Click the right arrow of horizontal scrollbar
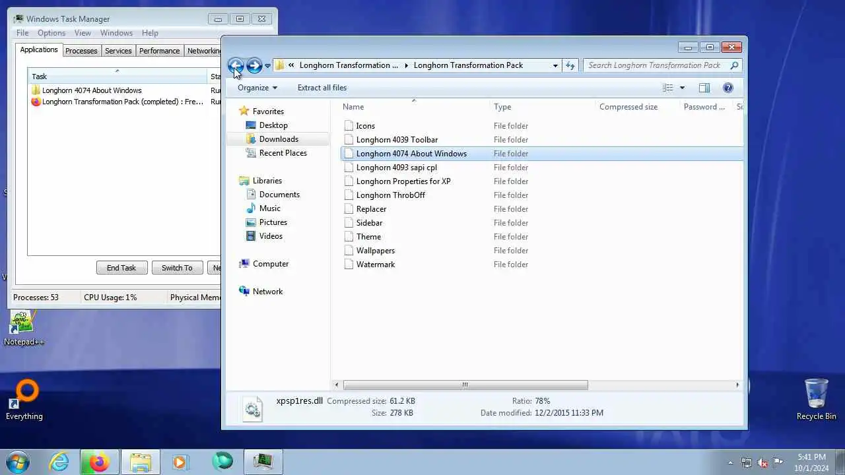Screen dimensions: 845x475 click(x=738, y=385)
